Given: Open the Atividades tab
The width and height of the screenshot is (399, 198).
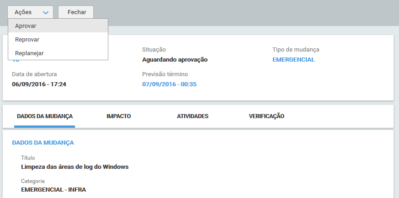Looking at the screenshot, I should coord(192,116).
